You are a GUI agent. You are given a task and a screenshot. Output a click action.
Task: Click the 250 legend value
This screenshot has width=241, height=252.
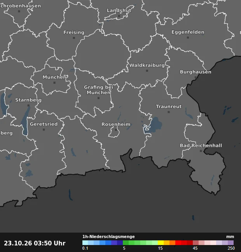[231, 248]
